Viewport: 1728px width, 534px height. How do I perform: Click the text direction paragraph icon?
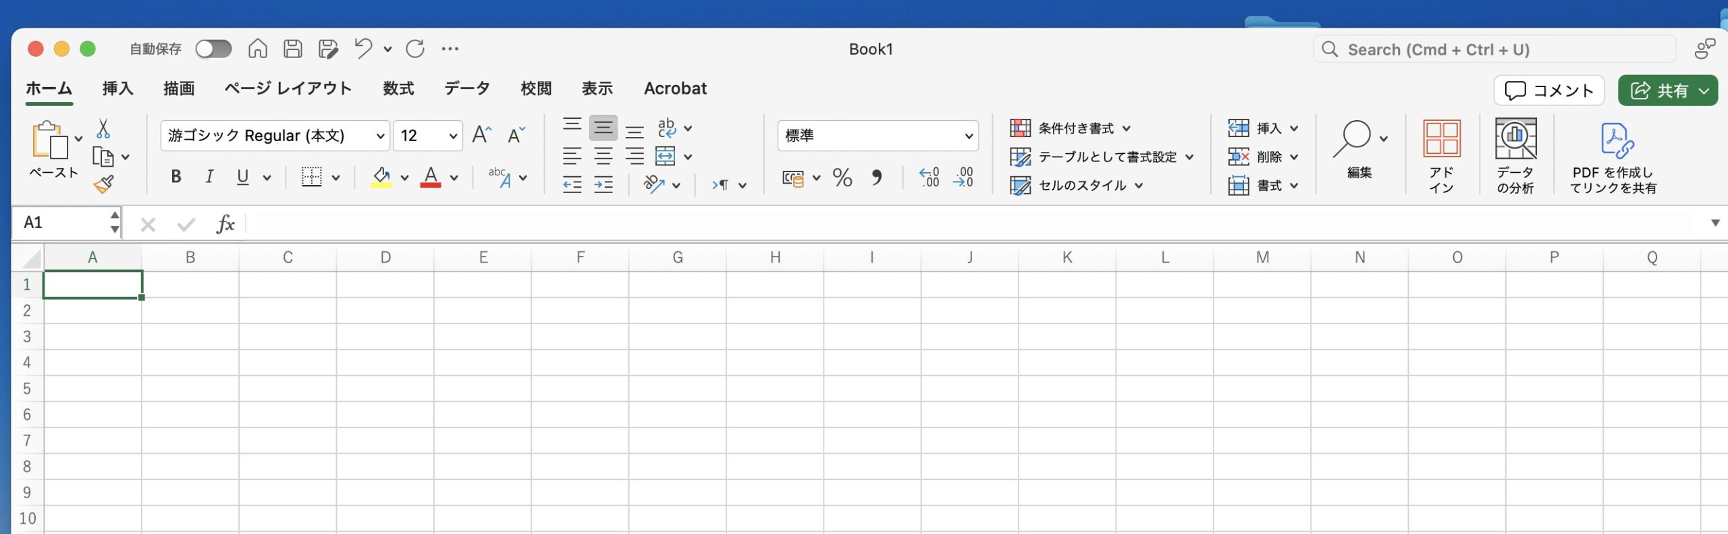pyautogui.click(x=721, y=184)
